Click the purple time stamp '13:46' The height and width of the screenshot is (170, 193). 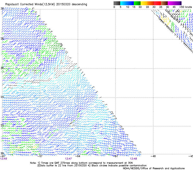pyautogui.click(x=3, y=159)
